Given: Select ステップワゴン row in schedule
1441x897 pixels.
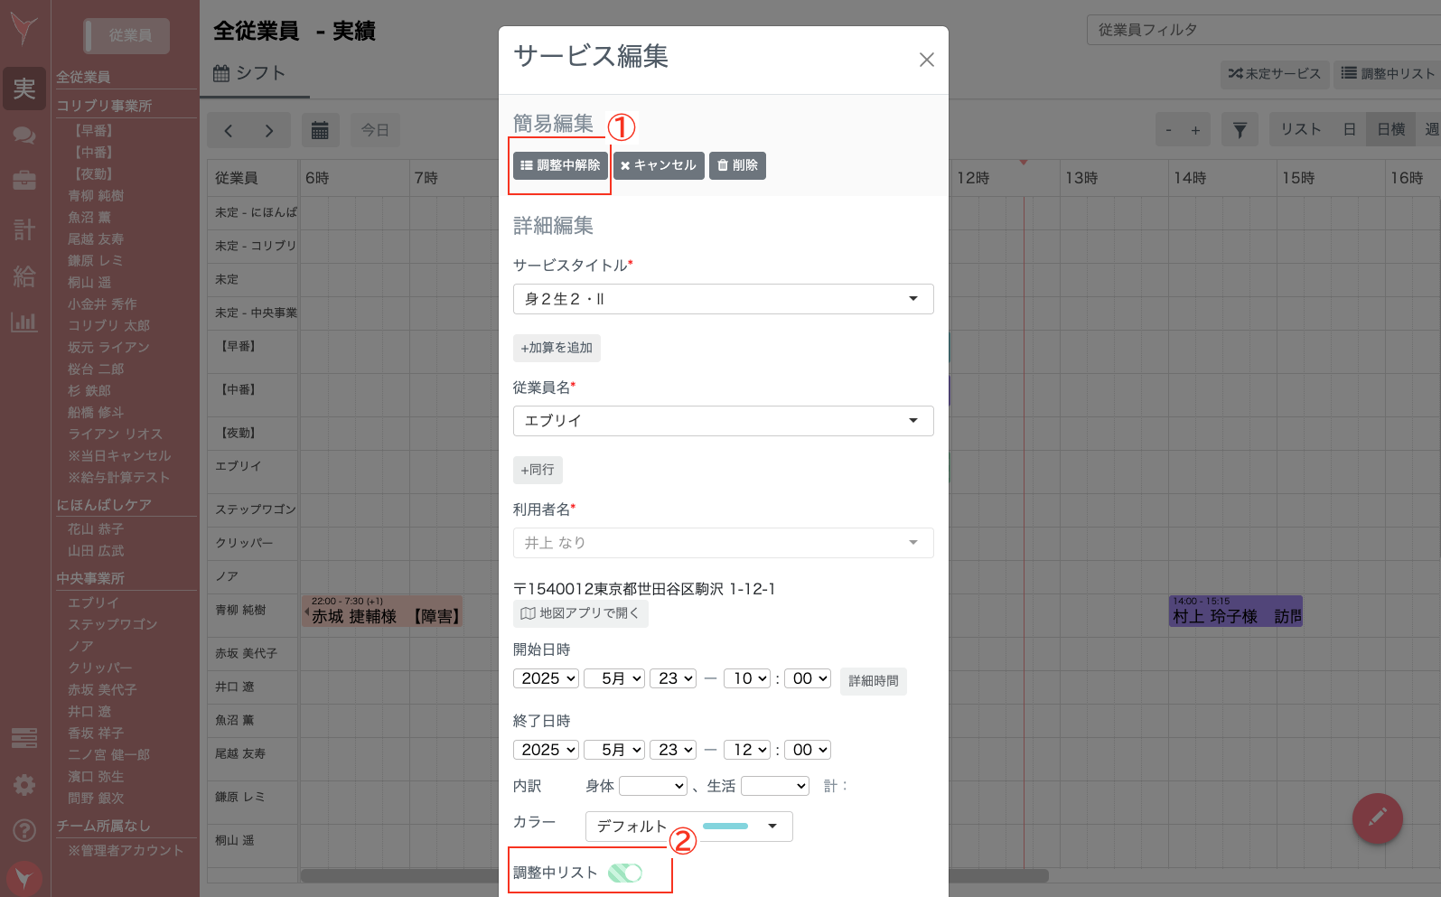Looking at the screenshot, I should (255, 509).
